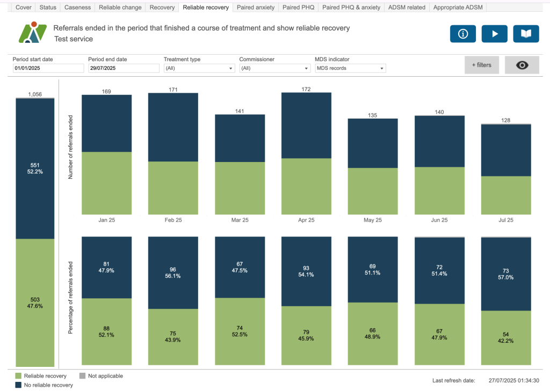This screenshot has width=550, height=391.
Task: Open the Commissioner dropdown
Action: tap(274, 68)
